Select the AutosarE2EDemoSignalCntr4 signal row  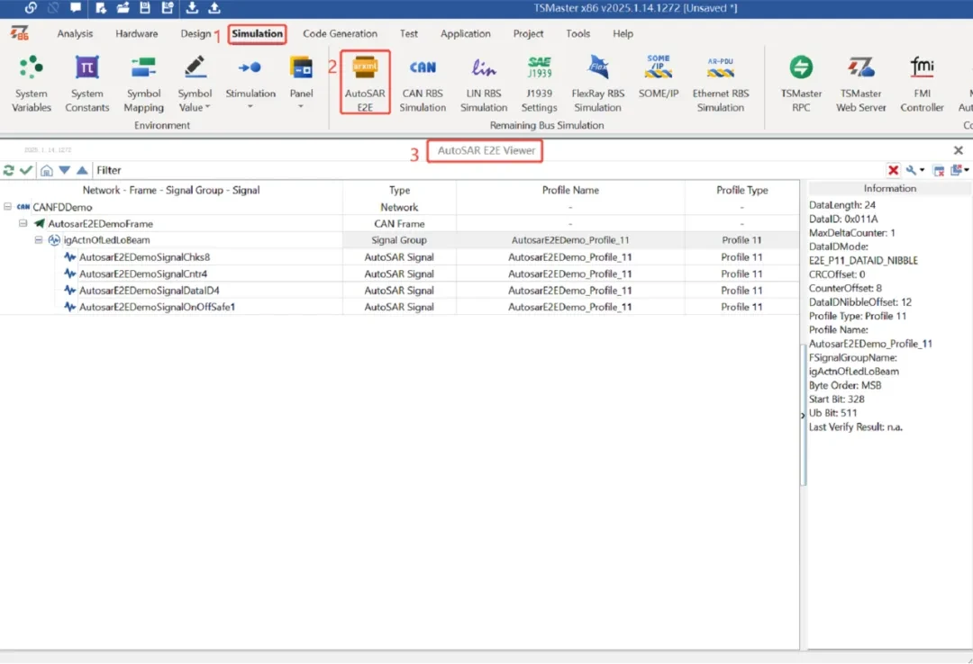143,274
